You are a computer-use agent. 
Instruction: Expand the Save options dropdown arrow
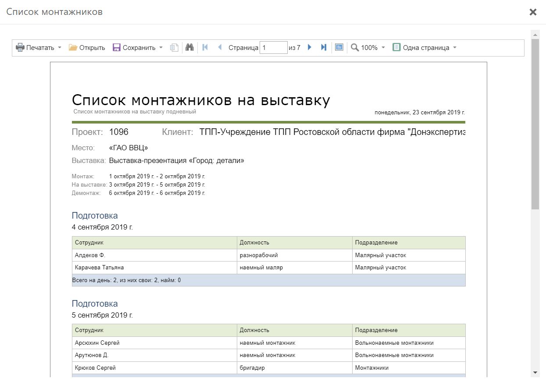pos(161,48)
